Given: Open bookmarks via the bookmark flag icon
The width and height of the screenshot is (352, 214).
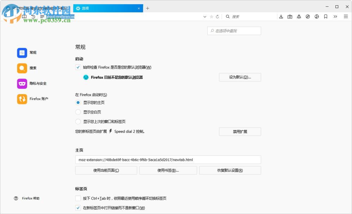Looking at the screenshot, I should pyautogui.click(x=326, y=16).
